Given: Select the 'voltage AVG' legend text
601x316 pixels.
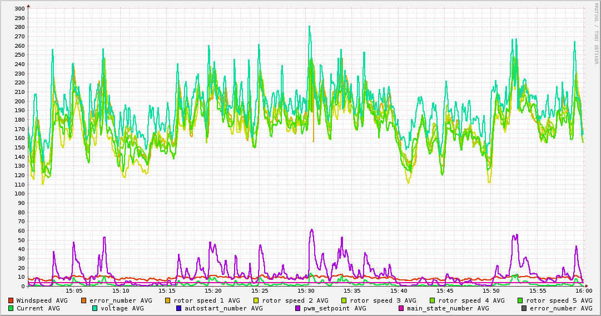Looking at the screenshot, I should [x=122, y=308].
